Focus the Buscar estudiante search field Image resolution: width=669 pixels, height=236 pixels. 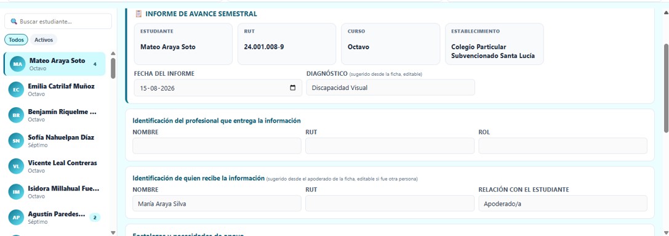[58, 22]
